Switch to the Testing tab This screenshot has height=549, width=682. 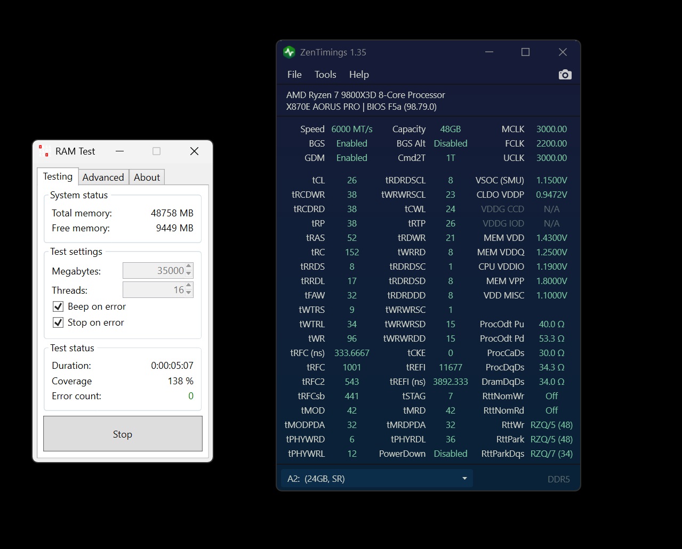point(58,176)
